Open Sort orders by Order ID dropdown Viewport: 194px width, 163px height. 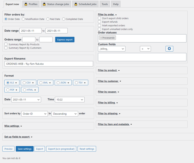point(35,114)
